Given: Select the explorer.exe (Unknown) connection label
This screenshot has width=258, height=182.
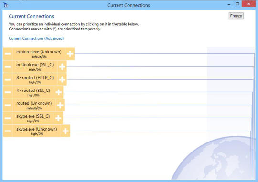Looking at the screenshot, I should pyautogui.click(x=39, y=54).
